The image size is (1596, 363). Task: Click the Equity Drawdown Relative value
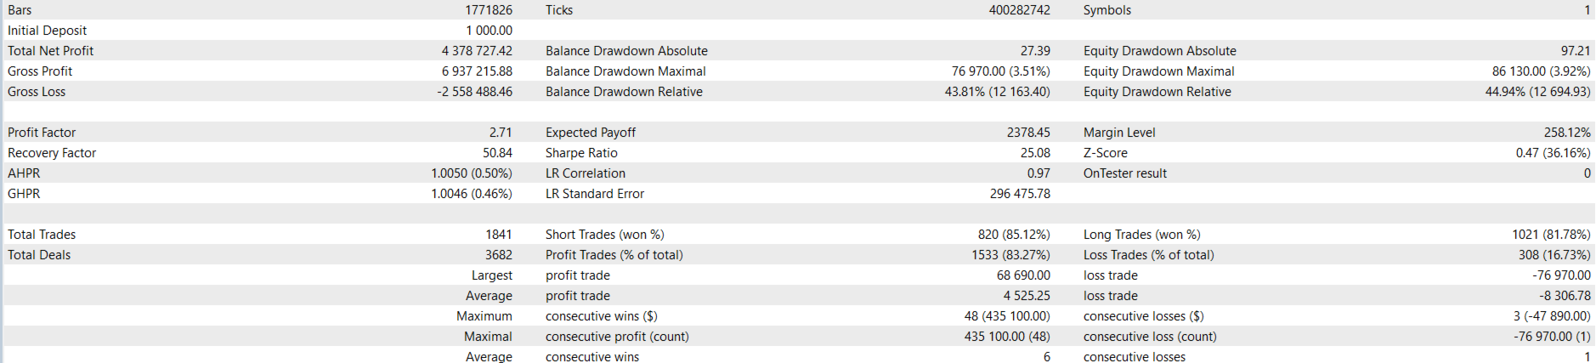click(x=1537, y=92)
